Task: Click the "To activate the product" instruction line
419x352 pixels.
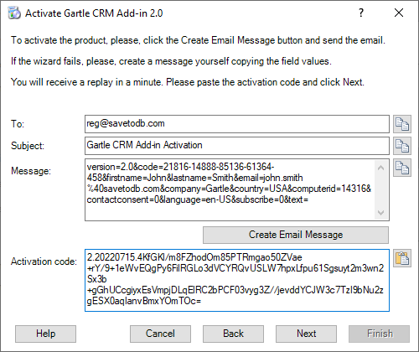Action: [198, 40]
